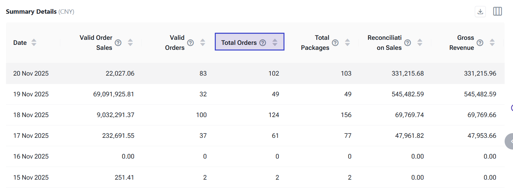Open the column settings icon

pyautogui.click(x=497, y=12)
